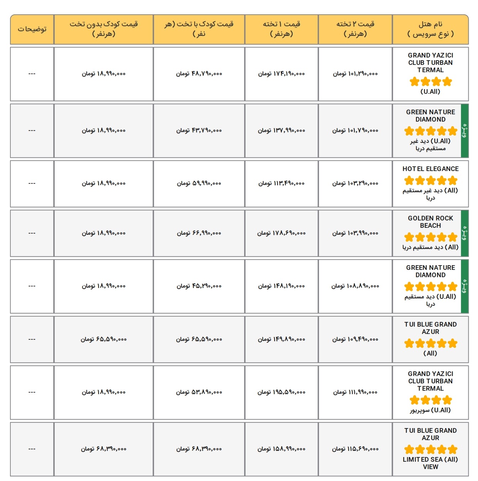
Task: Select the توضیحات column header
Action: pyautogui.click(x=32, y=29)
